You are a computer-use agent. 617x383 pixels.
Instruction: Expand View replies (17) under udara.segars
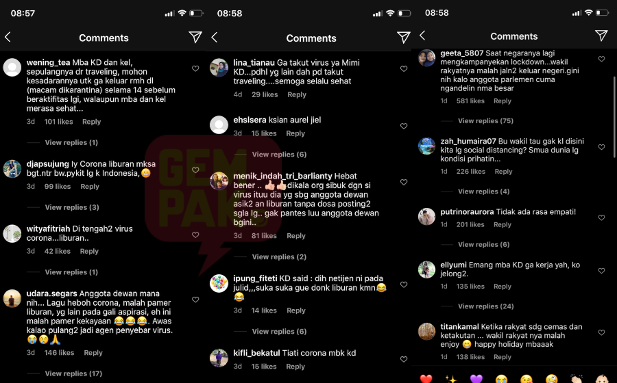73,373
